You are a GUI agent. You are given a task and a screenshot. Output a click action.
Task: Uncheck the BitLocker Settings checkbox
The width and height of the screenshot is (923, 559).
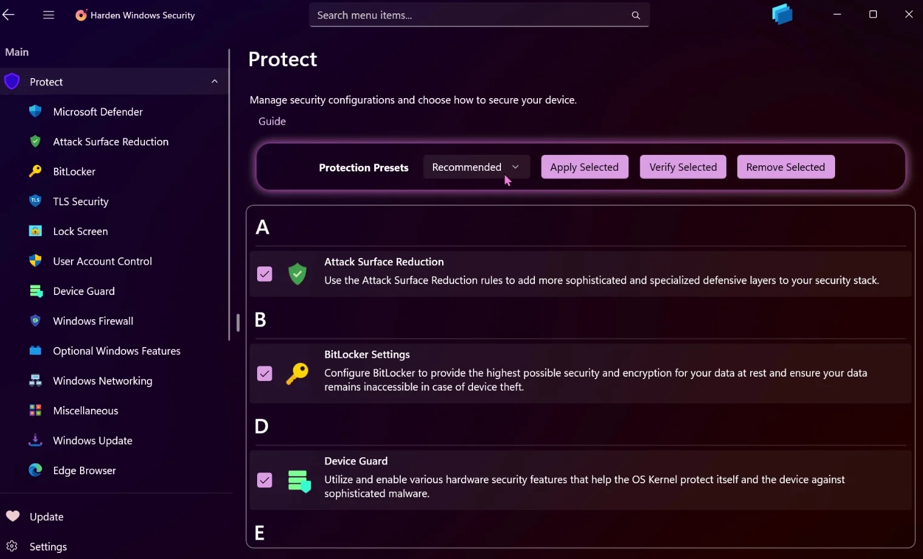tap(264, 374)
